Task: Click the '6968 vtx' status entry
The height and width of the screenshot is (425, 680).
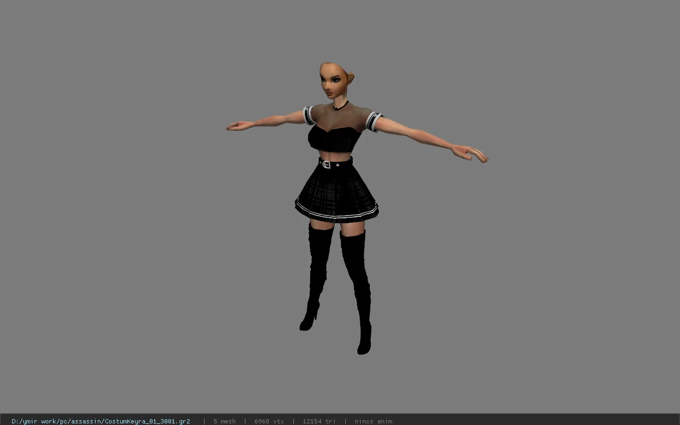Action: point(269,421)
